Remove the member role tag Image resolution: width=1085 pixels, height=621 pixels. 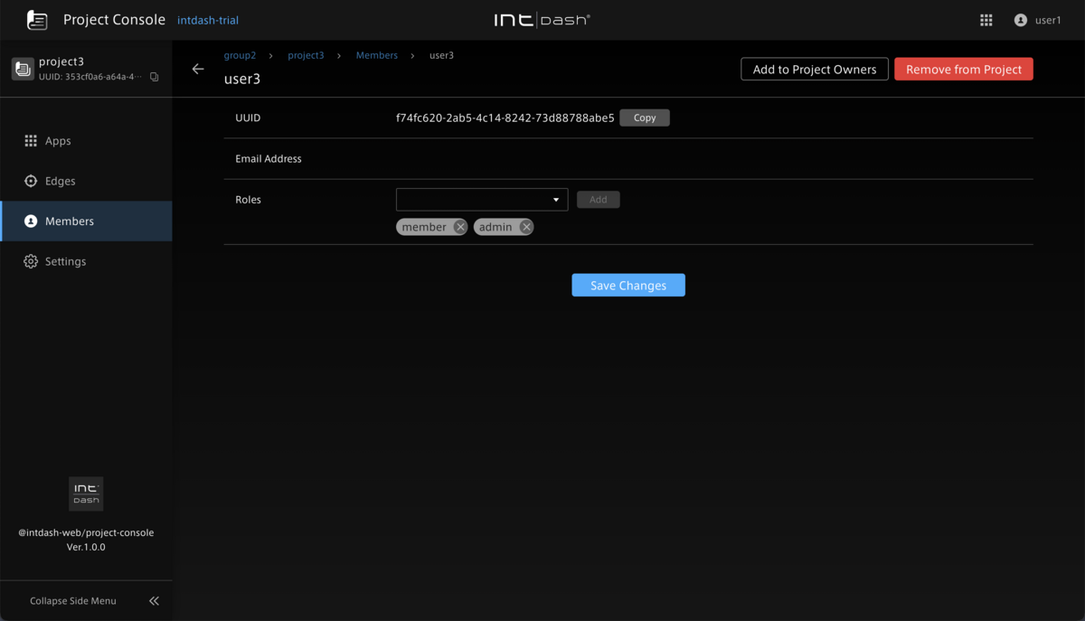point(459,227)
